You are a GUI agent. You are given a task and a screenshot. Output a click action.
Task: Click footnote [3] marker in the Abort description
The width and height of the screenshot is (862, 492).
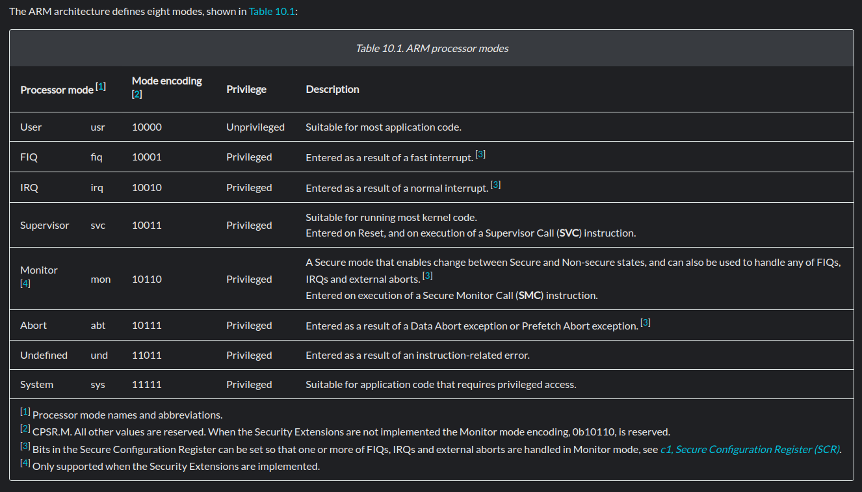tap(646, 322)
